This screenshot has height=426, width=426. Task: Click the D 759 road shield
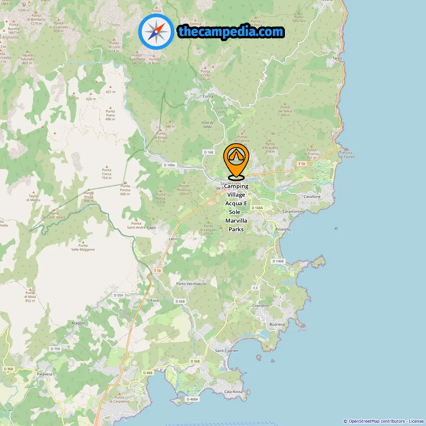coord(56,349)
